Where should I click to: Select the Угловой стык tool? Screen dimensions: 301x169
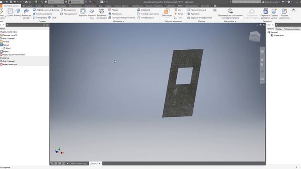pos(92,14)
